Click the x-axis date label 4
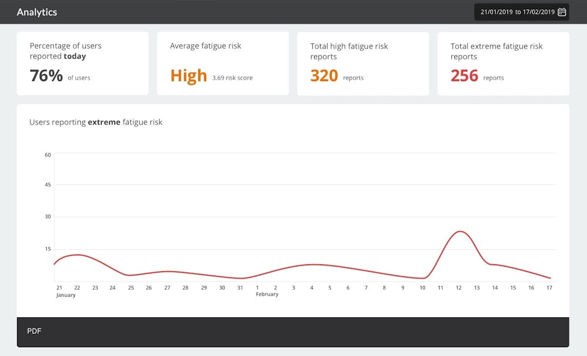This screenshot has height=356, width=587. point(312,287)
